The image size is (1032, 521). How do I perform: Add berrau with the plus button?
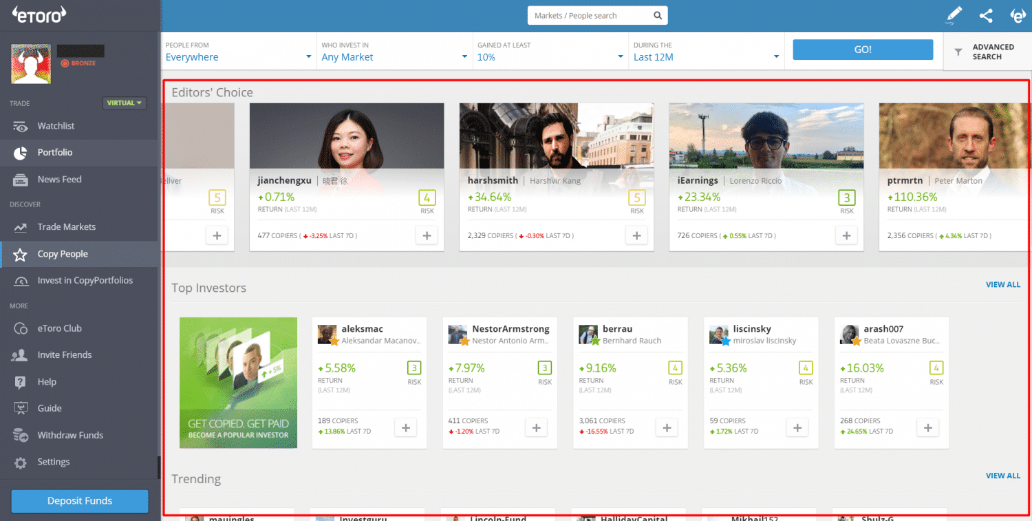click(667, 427)
